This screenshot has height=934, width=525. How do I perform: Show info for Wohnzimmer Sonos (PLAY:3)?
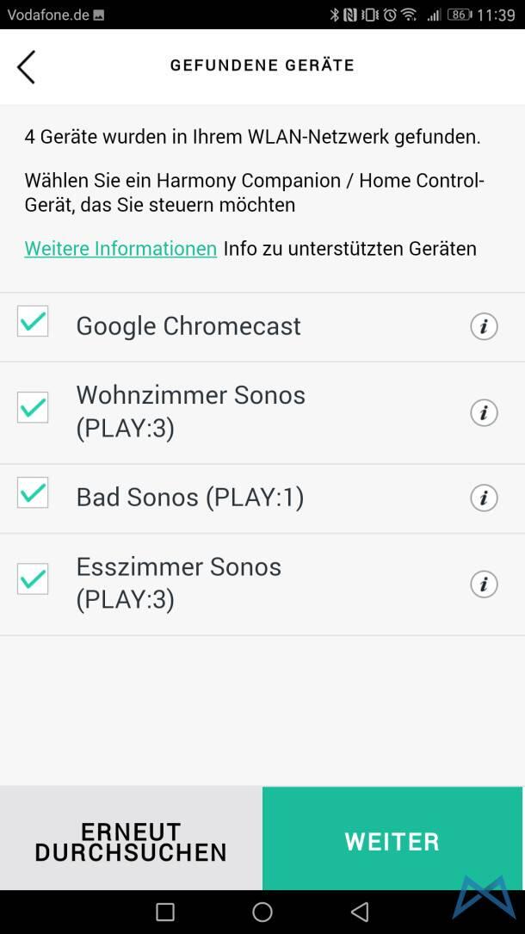pos(484,412)
